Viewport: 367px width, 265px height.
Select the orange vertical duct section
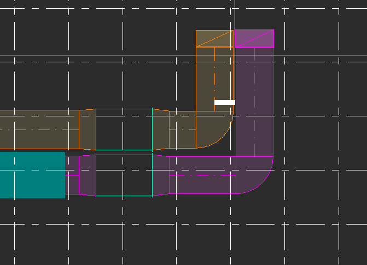(x=214, y=79)
